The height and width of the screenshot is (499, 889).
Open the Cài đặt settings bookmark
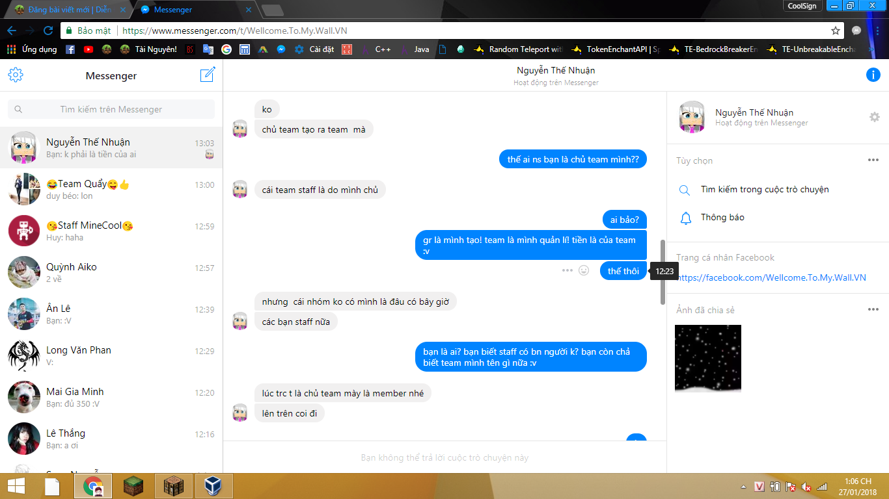(x=314, y=49)
